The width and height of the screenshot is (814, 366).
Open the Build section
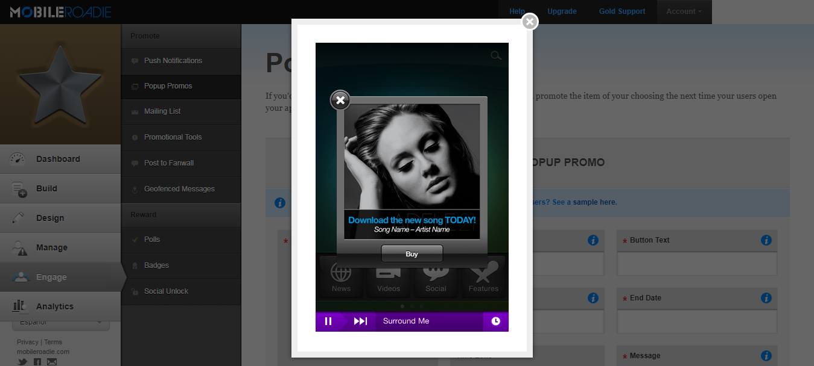[x=60, y=188]
